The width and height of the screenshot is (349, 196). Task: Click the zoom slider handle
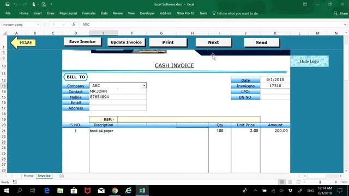[x=320, y=182]
